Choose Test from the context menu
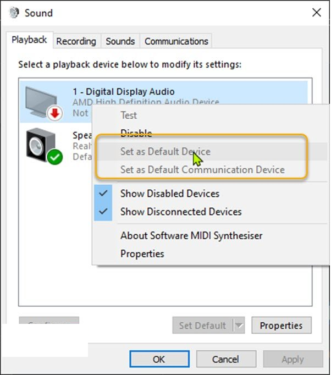Screen dimensions: 331x375 tap(129, 115)
